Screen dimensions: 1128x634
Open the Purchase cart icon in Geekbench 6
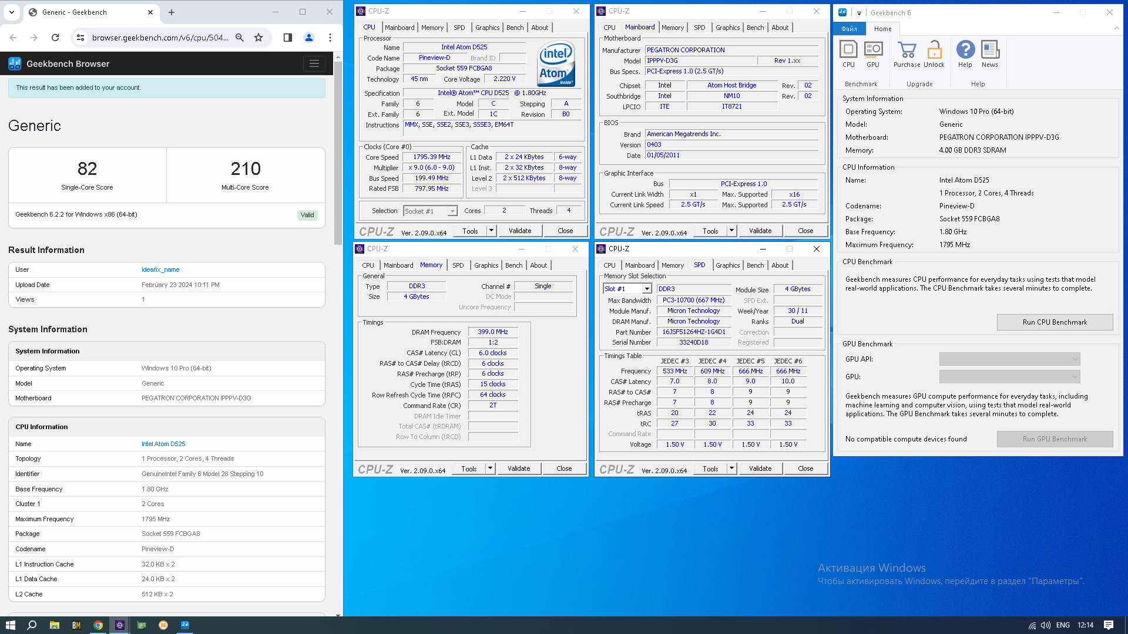tap(907, 54)
